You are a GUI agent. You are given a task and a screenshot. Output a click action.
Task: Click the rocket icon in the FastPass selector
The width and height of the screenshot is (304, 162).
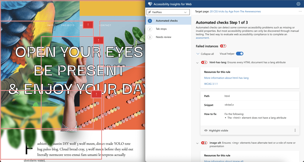pos(150,12)
